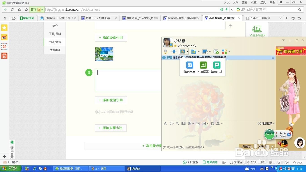Click 添加步骤方法 button
306x172 pixels.
(x=111, y=128)
